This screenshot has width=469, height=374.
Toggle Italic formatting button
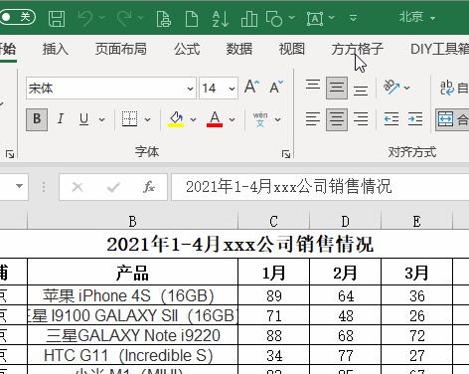coord(61,119)
